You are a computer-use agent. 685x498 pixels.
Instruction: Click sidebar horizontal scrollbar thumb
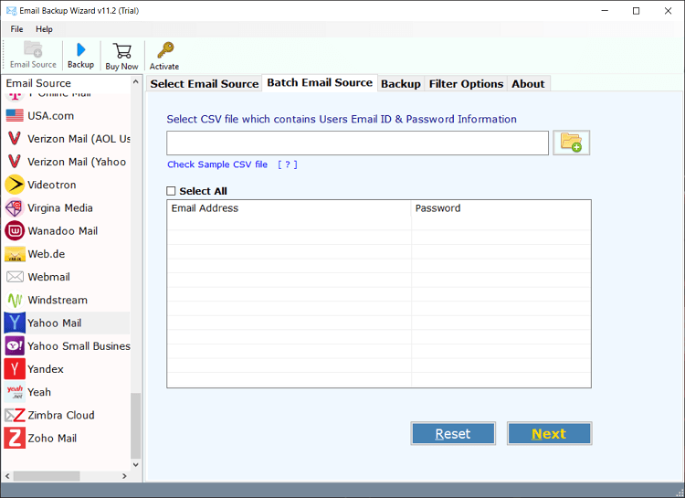pos(47,476)
